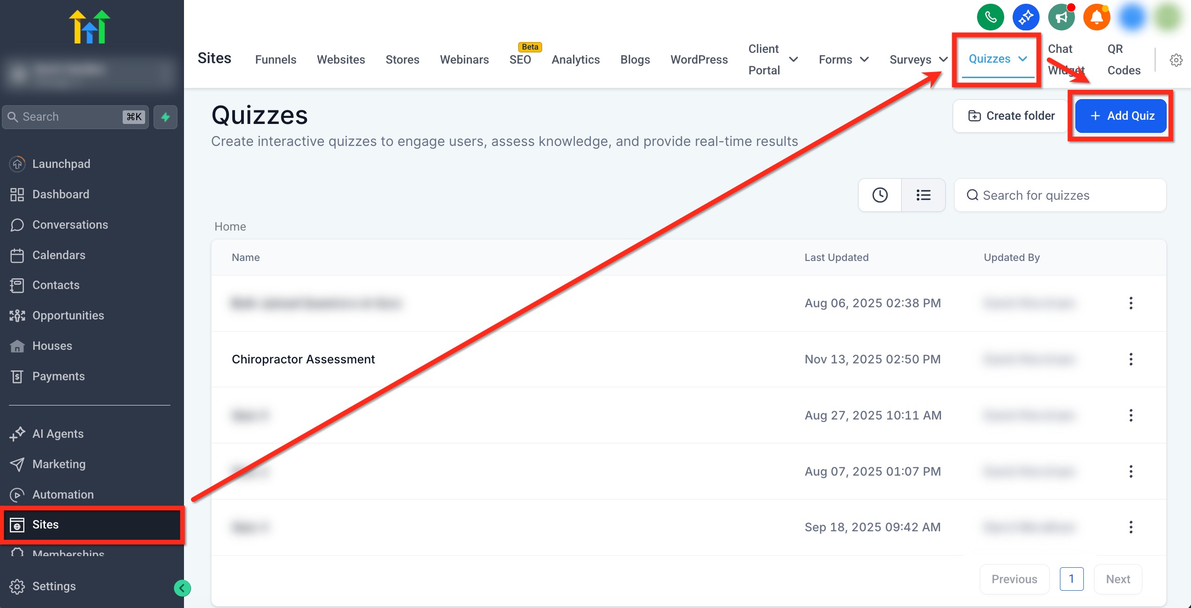1191x608 pixels.
Task: Click the green phone dialer icon
Action: [990, 18]
